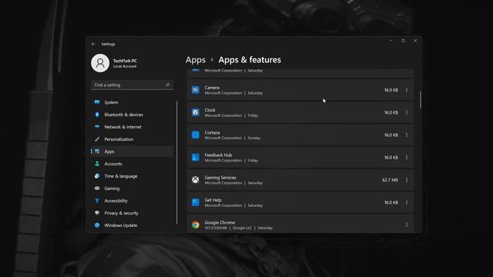Select the Get Help name text
Screen dimensions: 493x277
point(213,200)
